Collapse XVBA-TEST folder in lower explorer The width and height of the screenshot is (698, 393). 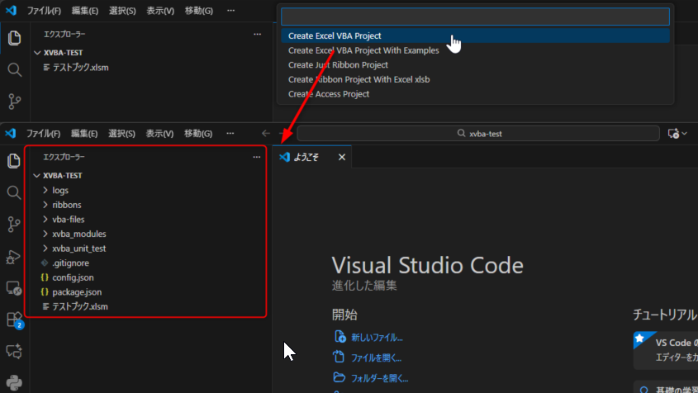click(x=36, y=175)
